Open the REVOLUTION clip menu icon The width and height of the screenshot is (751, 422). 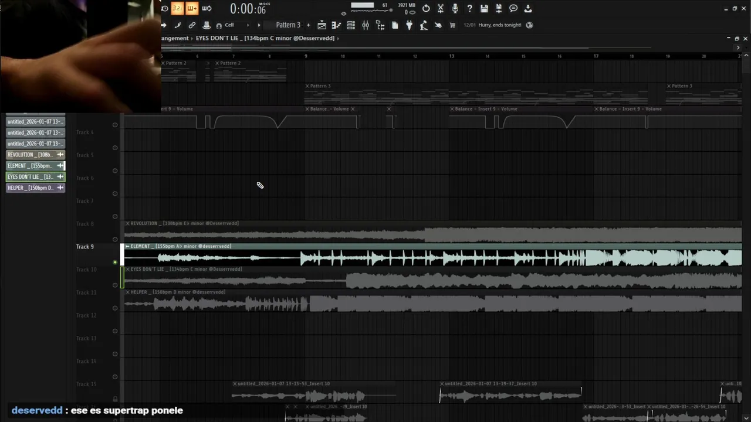(x=127, y=223)
